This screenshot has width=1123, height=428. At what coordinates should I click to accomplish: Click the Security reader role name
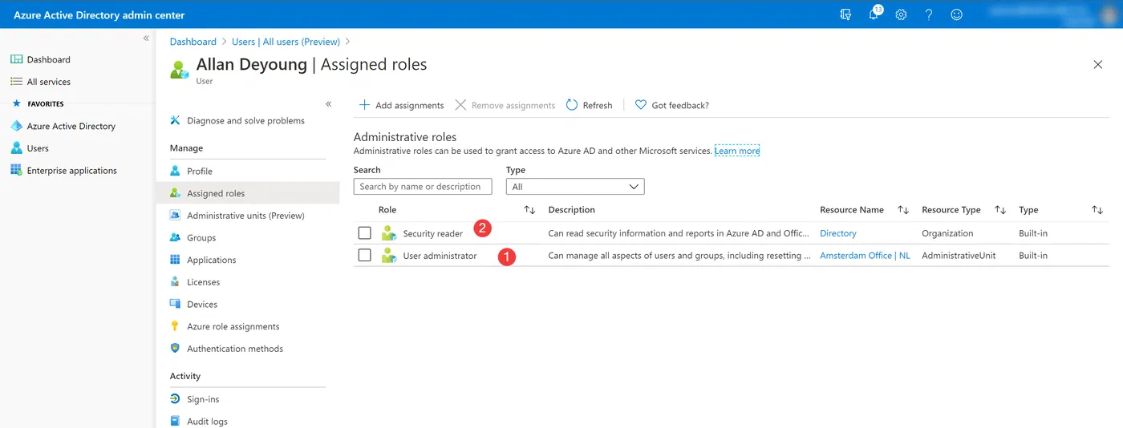pyautogui.click(x=433, y=234)
